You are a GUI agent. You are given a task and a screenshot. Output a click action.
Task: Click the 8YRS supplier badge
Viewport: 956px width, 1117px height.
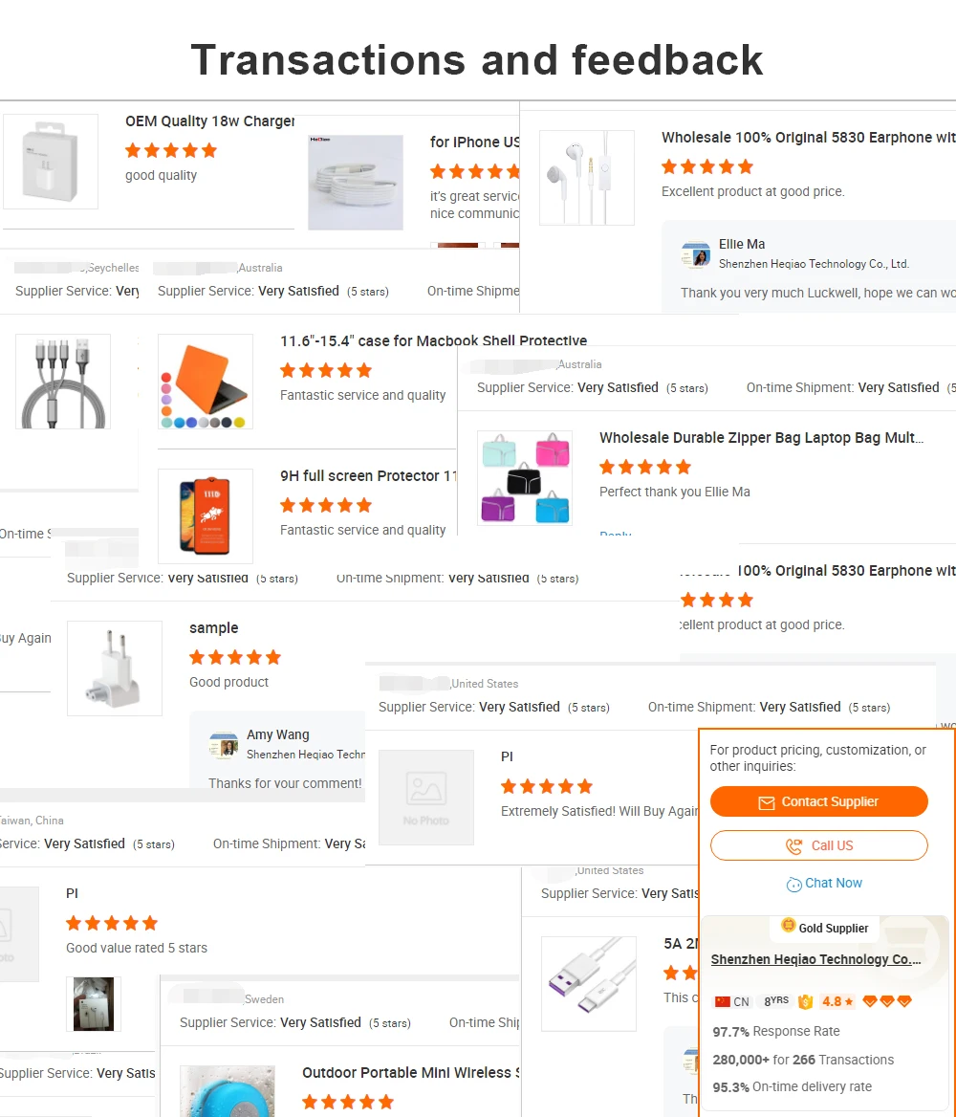(775, 1001)
